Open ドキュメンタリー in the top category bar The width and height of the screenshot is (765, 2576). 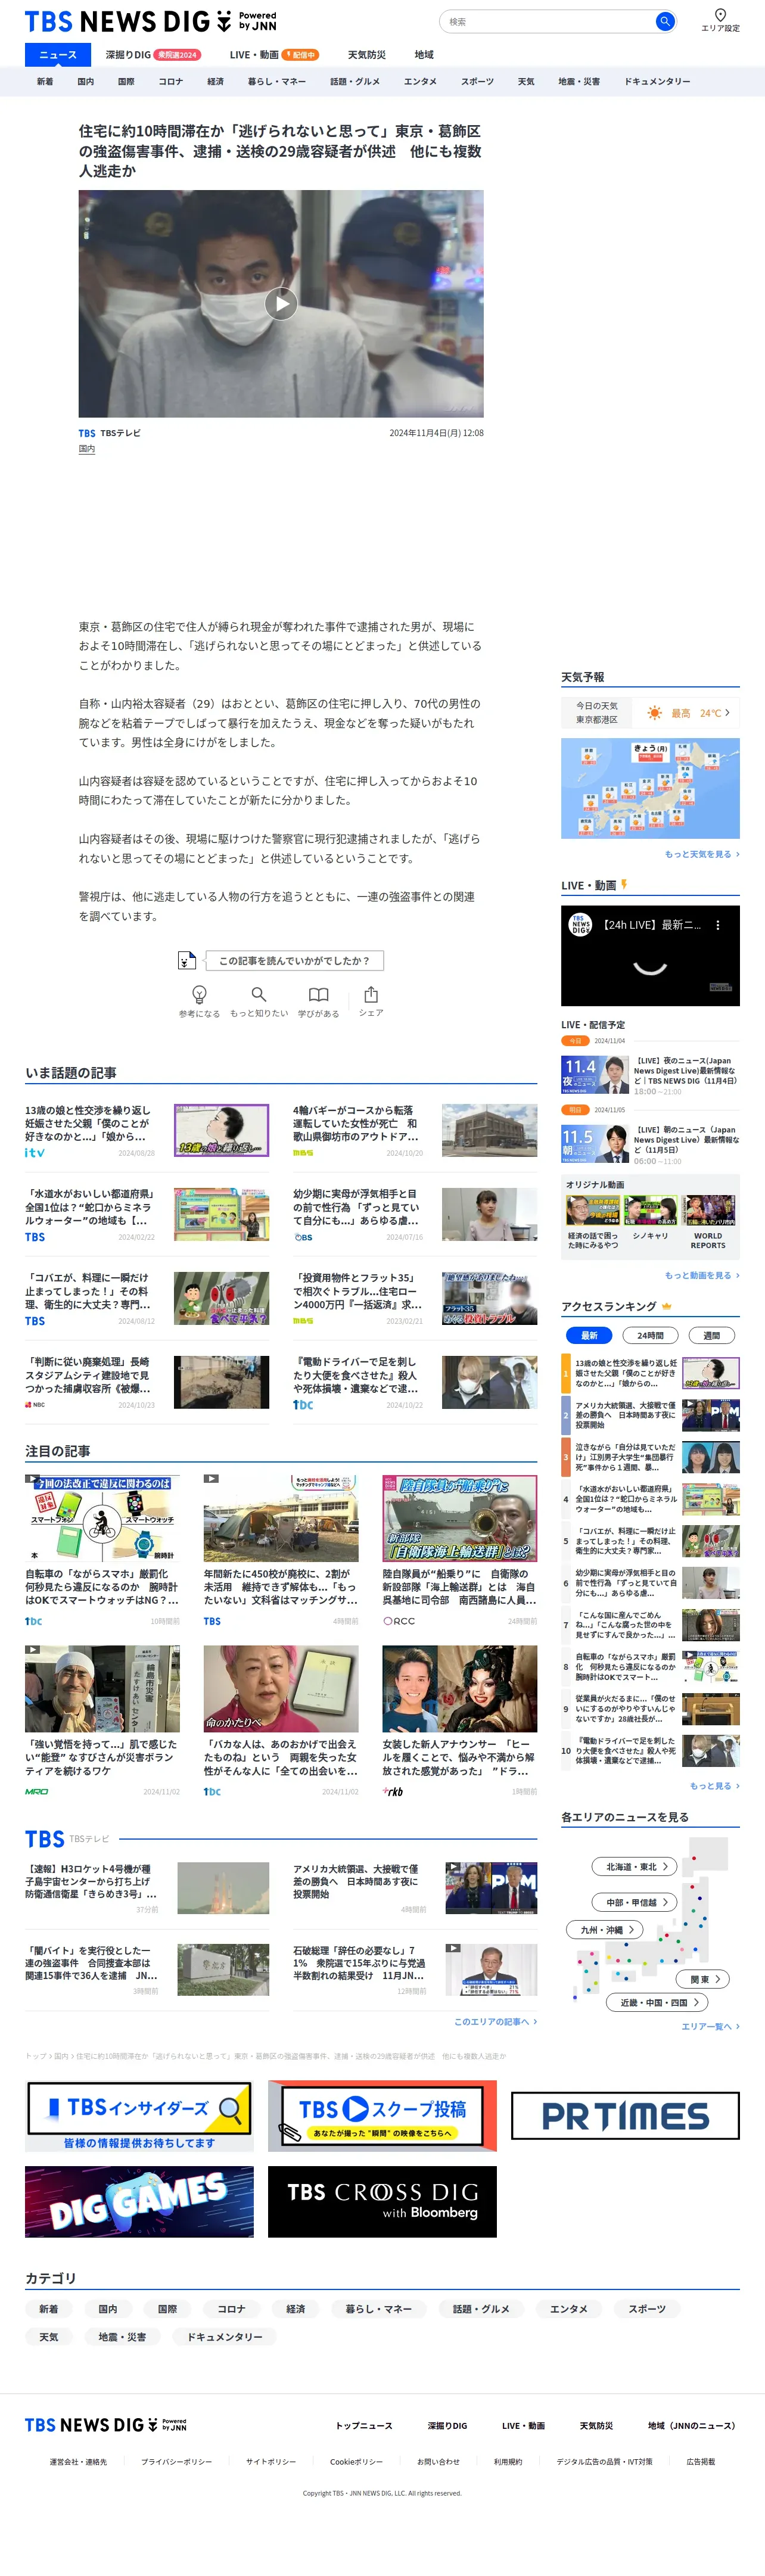(657, 81)
